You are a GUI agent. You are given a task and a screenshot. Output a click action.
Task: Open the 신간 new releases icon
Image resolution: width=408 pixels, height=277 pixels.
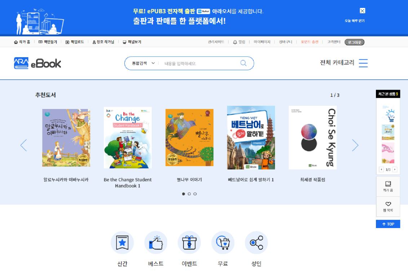click(x=122, y=242)
